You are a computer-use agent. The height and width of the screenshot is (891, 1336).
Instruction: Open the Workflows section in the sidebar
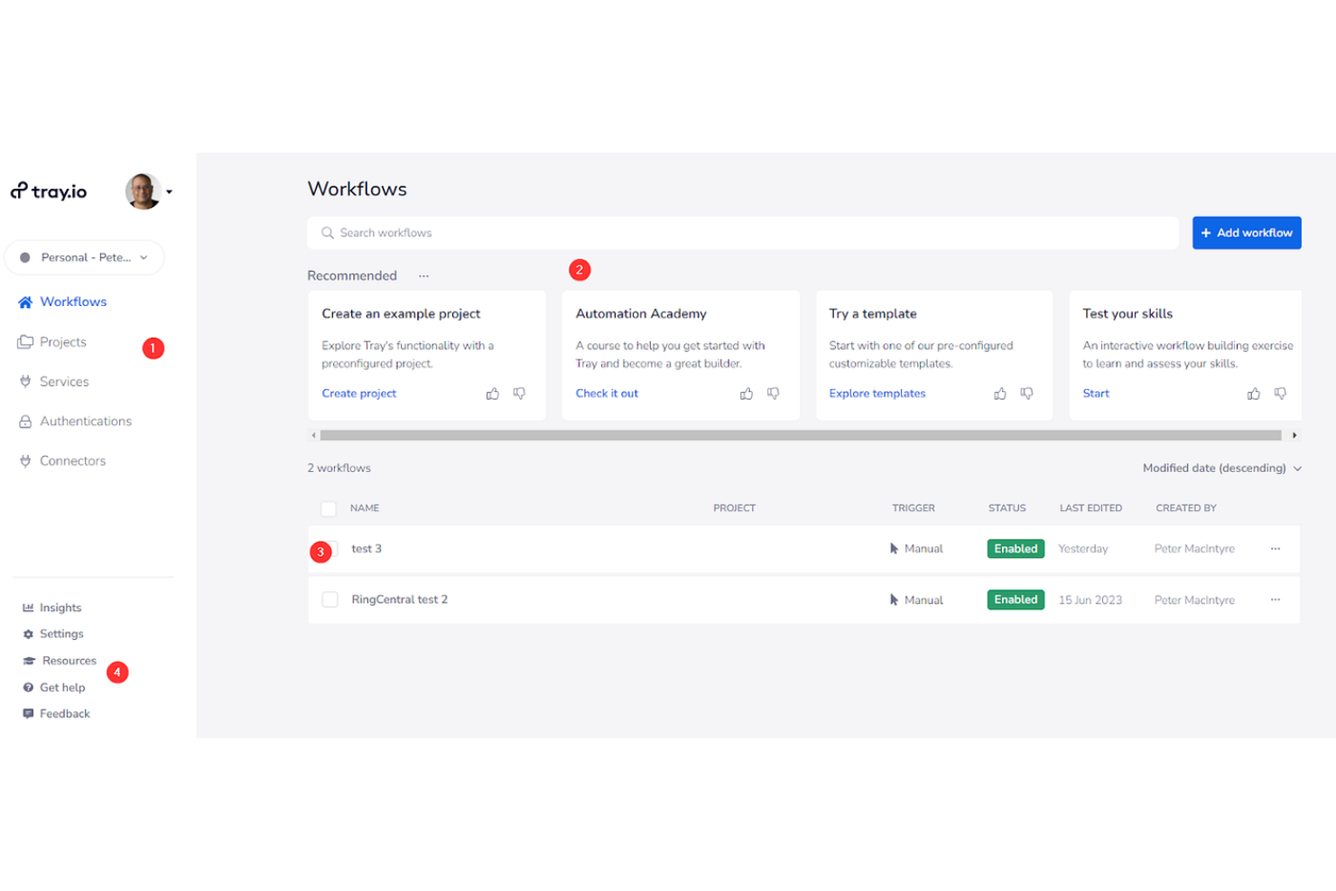(72, 302)
